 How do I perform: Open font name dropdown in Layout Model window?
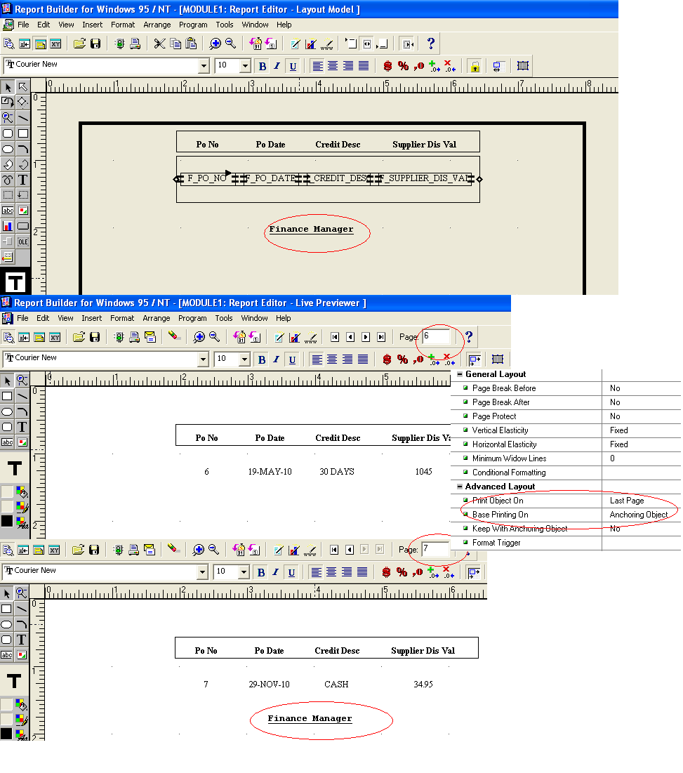(x=204, y=67)
